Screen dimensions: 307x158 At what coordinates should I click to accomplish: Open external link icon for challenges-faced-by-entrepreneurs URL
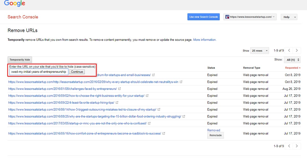pyautogui.click(x=119, y=89)
